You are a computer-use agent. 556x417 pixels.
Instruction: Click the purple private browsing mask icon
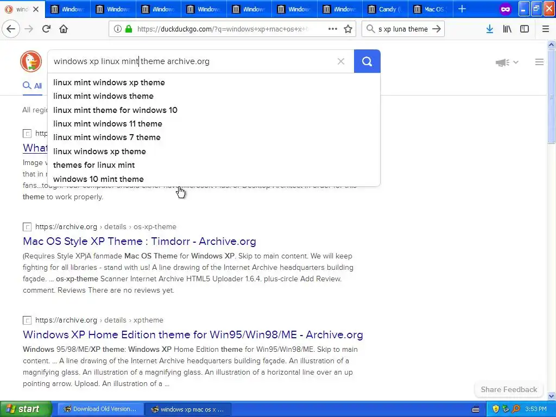[x=506, y=9]
